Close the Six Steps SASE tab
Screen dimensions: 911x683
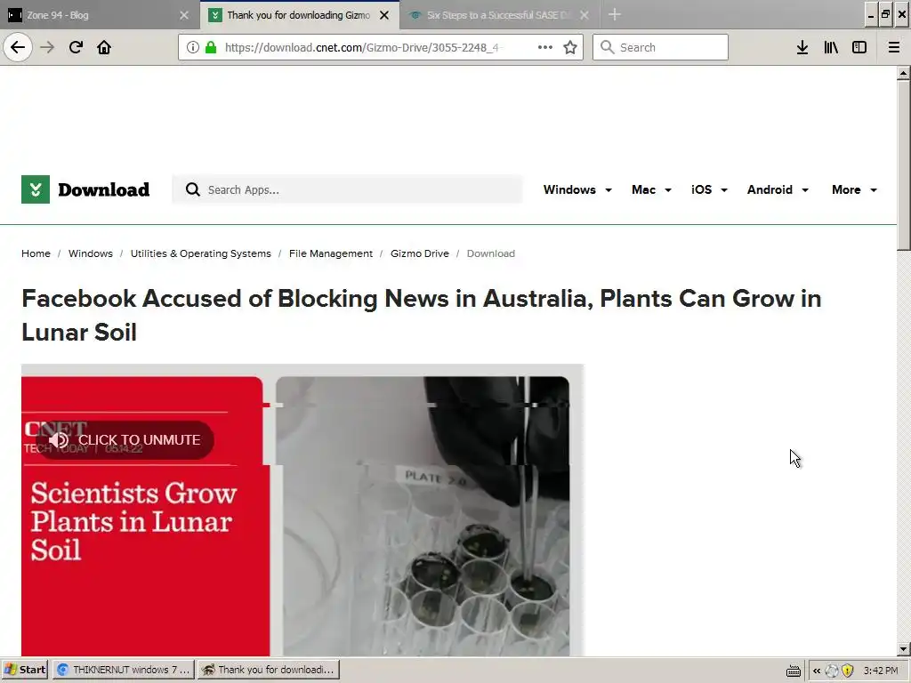[x=584, y=15]
